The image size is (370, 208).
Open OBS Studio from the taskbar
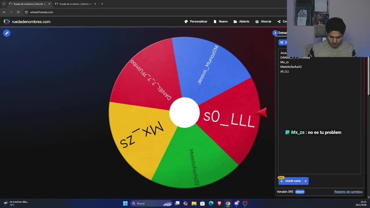pyautogui.click(x=245, y=203)
